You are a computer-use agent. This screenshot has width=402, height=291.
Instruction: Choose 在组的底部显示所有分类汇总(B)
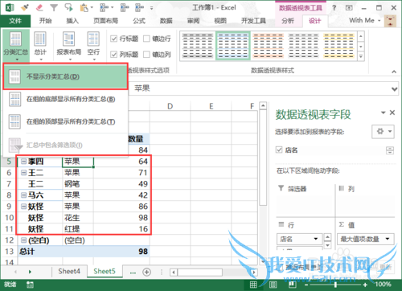pos(65,99)
